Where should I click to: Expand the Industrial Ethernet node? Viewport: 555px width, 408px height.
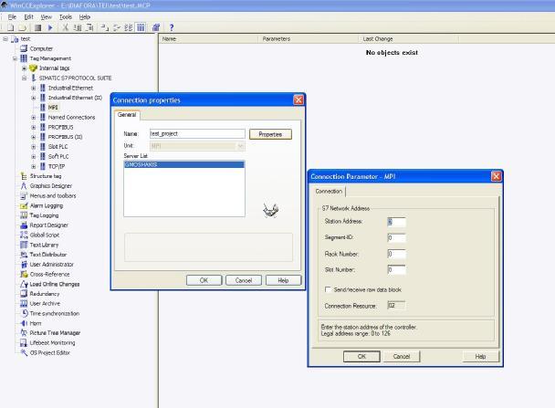point(34,88)
